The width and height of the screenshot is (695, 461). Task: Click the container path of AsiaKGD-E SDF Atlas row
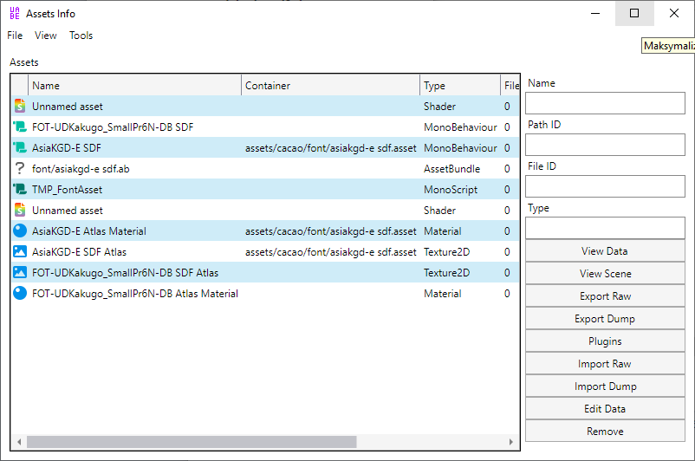tap(331, 252)
